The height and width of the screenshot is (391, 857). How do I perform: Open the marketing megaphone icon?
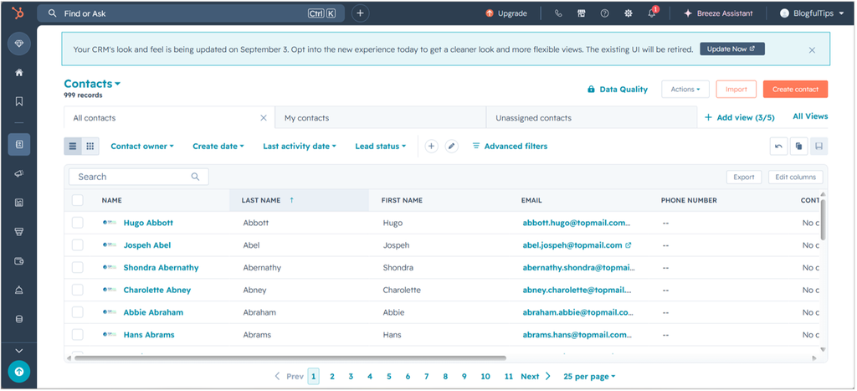pos(19,174)
